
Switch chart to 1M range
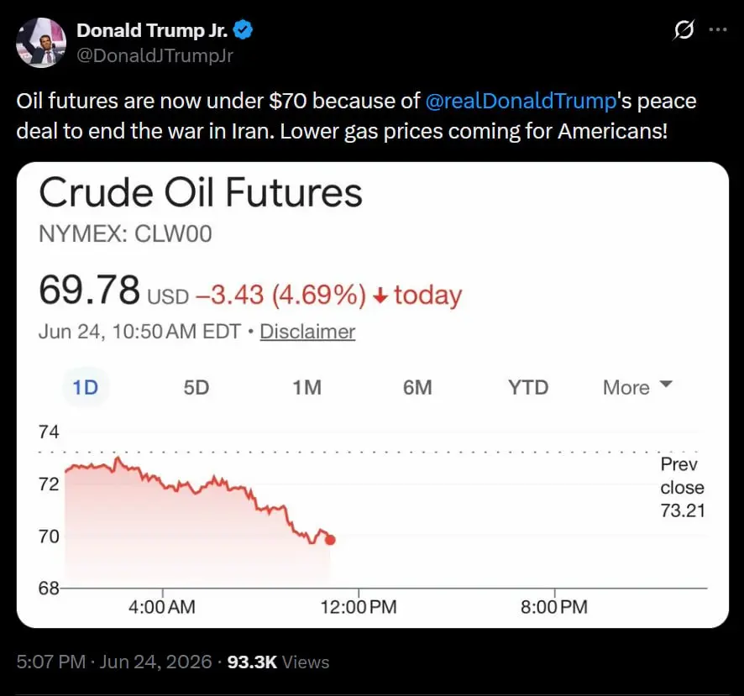click(x=307, y=388)
